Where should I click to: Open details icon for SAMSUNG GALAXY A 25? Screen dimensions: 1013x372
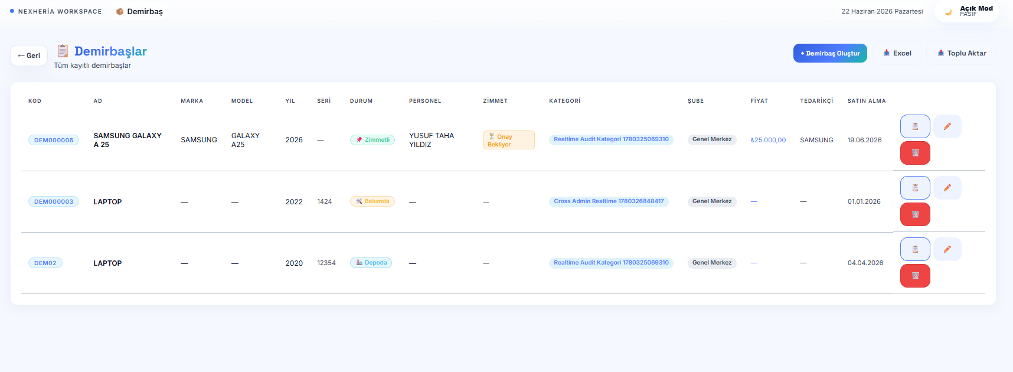(x=915, y=126)
